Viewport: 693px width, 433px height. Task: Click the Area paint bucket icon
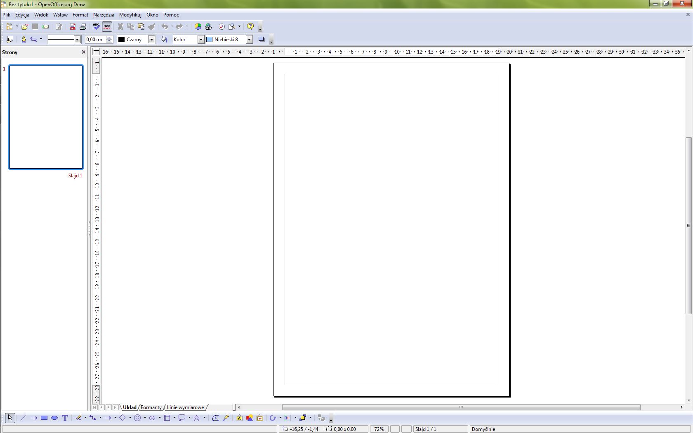[164, 39]
